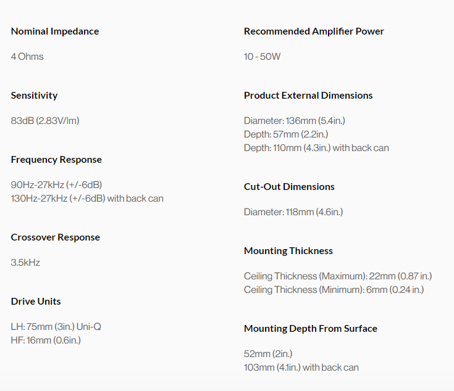Click the Recommended Amplifier Power heading
The width and height of the screenshot is (454, 391).
[314, 31]
